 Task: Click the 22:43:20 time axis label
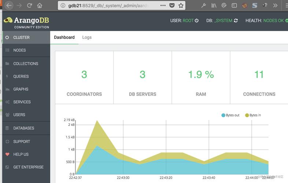tap(166, 178)
